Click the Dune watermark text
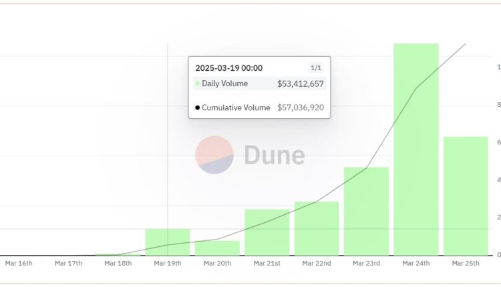Viewport: 501px width, 287px height. [274, 155]
